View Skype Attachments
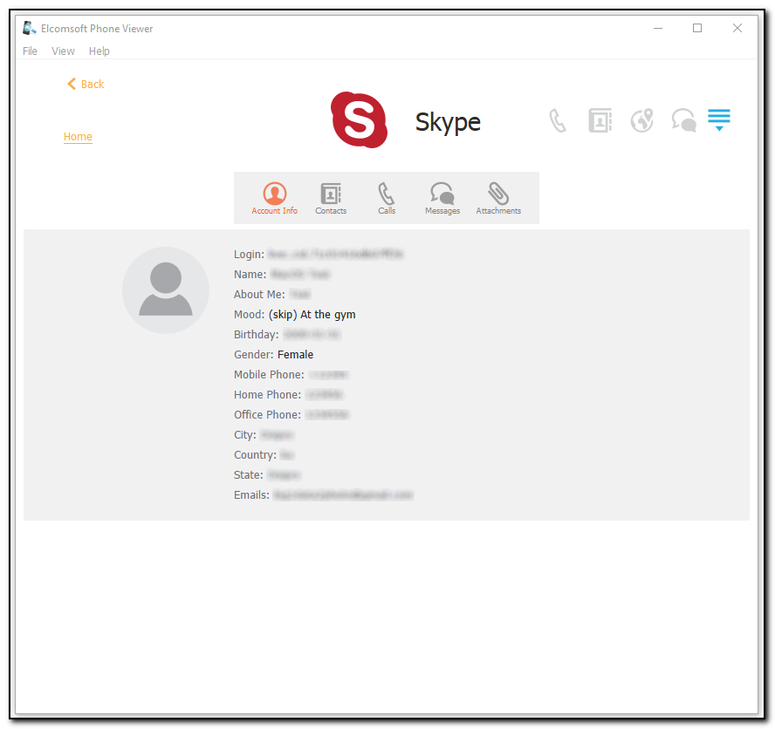775x729 pixels. [x=498, y=198]
